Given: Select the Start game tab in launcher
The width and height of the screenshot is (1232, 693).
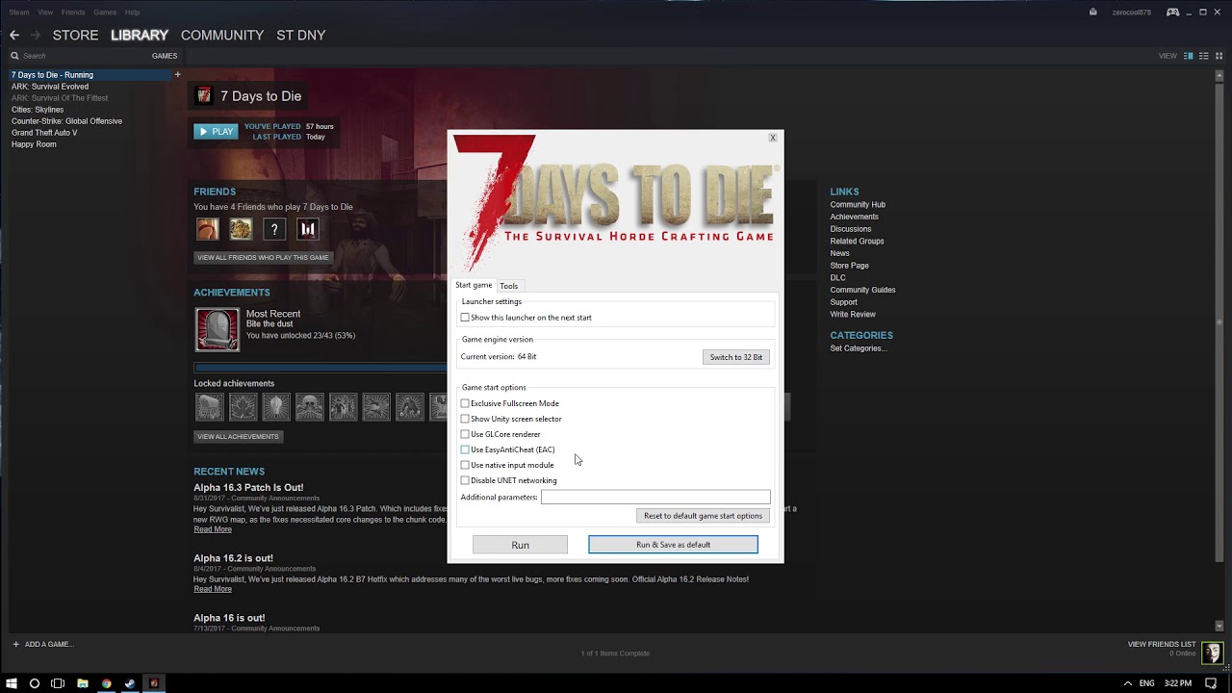Looking at the screenshot, I should pyautogui.click(x=474, y=285).
